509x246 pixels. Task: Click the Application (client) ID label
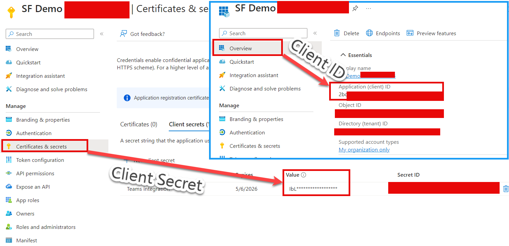(364, 87)
